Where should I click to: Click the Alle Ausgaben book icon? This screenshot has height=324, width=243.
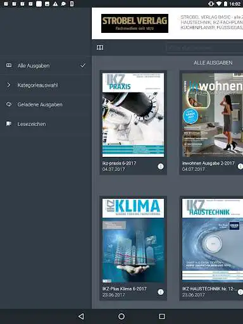9,65
